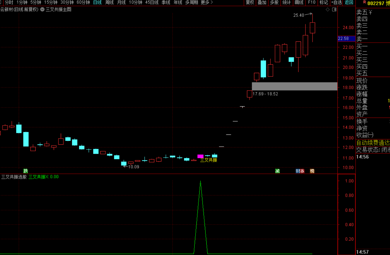Viewport: 390px width, 255px height.
Task: Open the 统计 statistics tool
Action: 287,3
